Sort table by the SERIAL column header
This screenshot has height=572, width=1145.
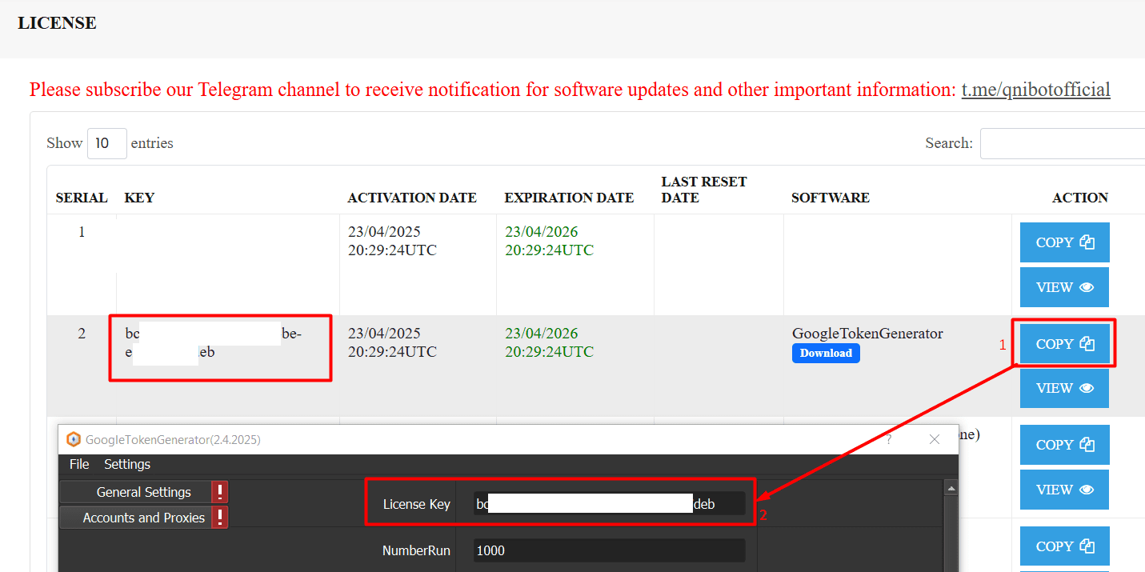coord(82,198)
